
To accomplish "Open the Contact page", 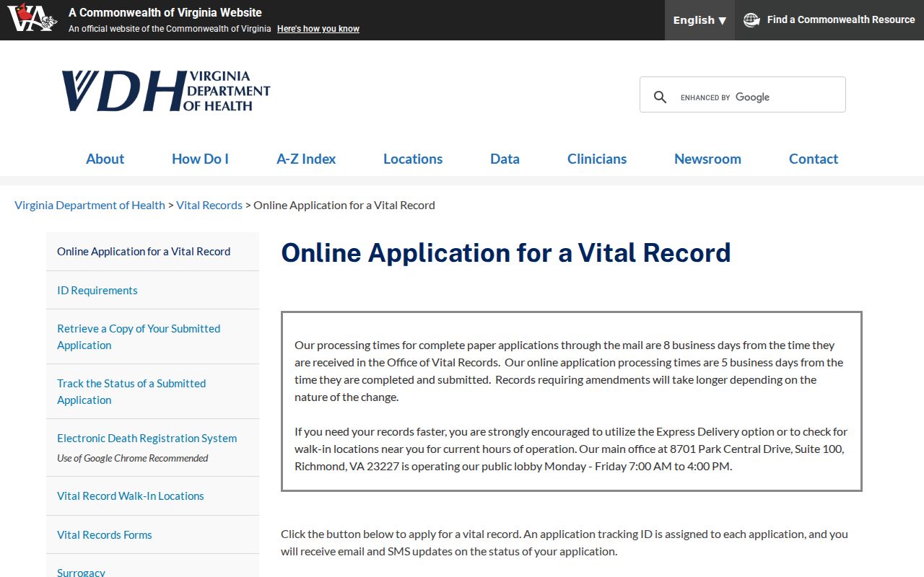I will point(814,159).
